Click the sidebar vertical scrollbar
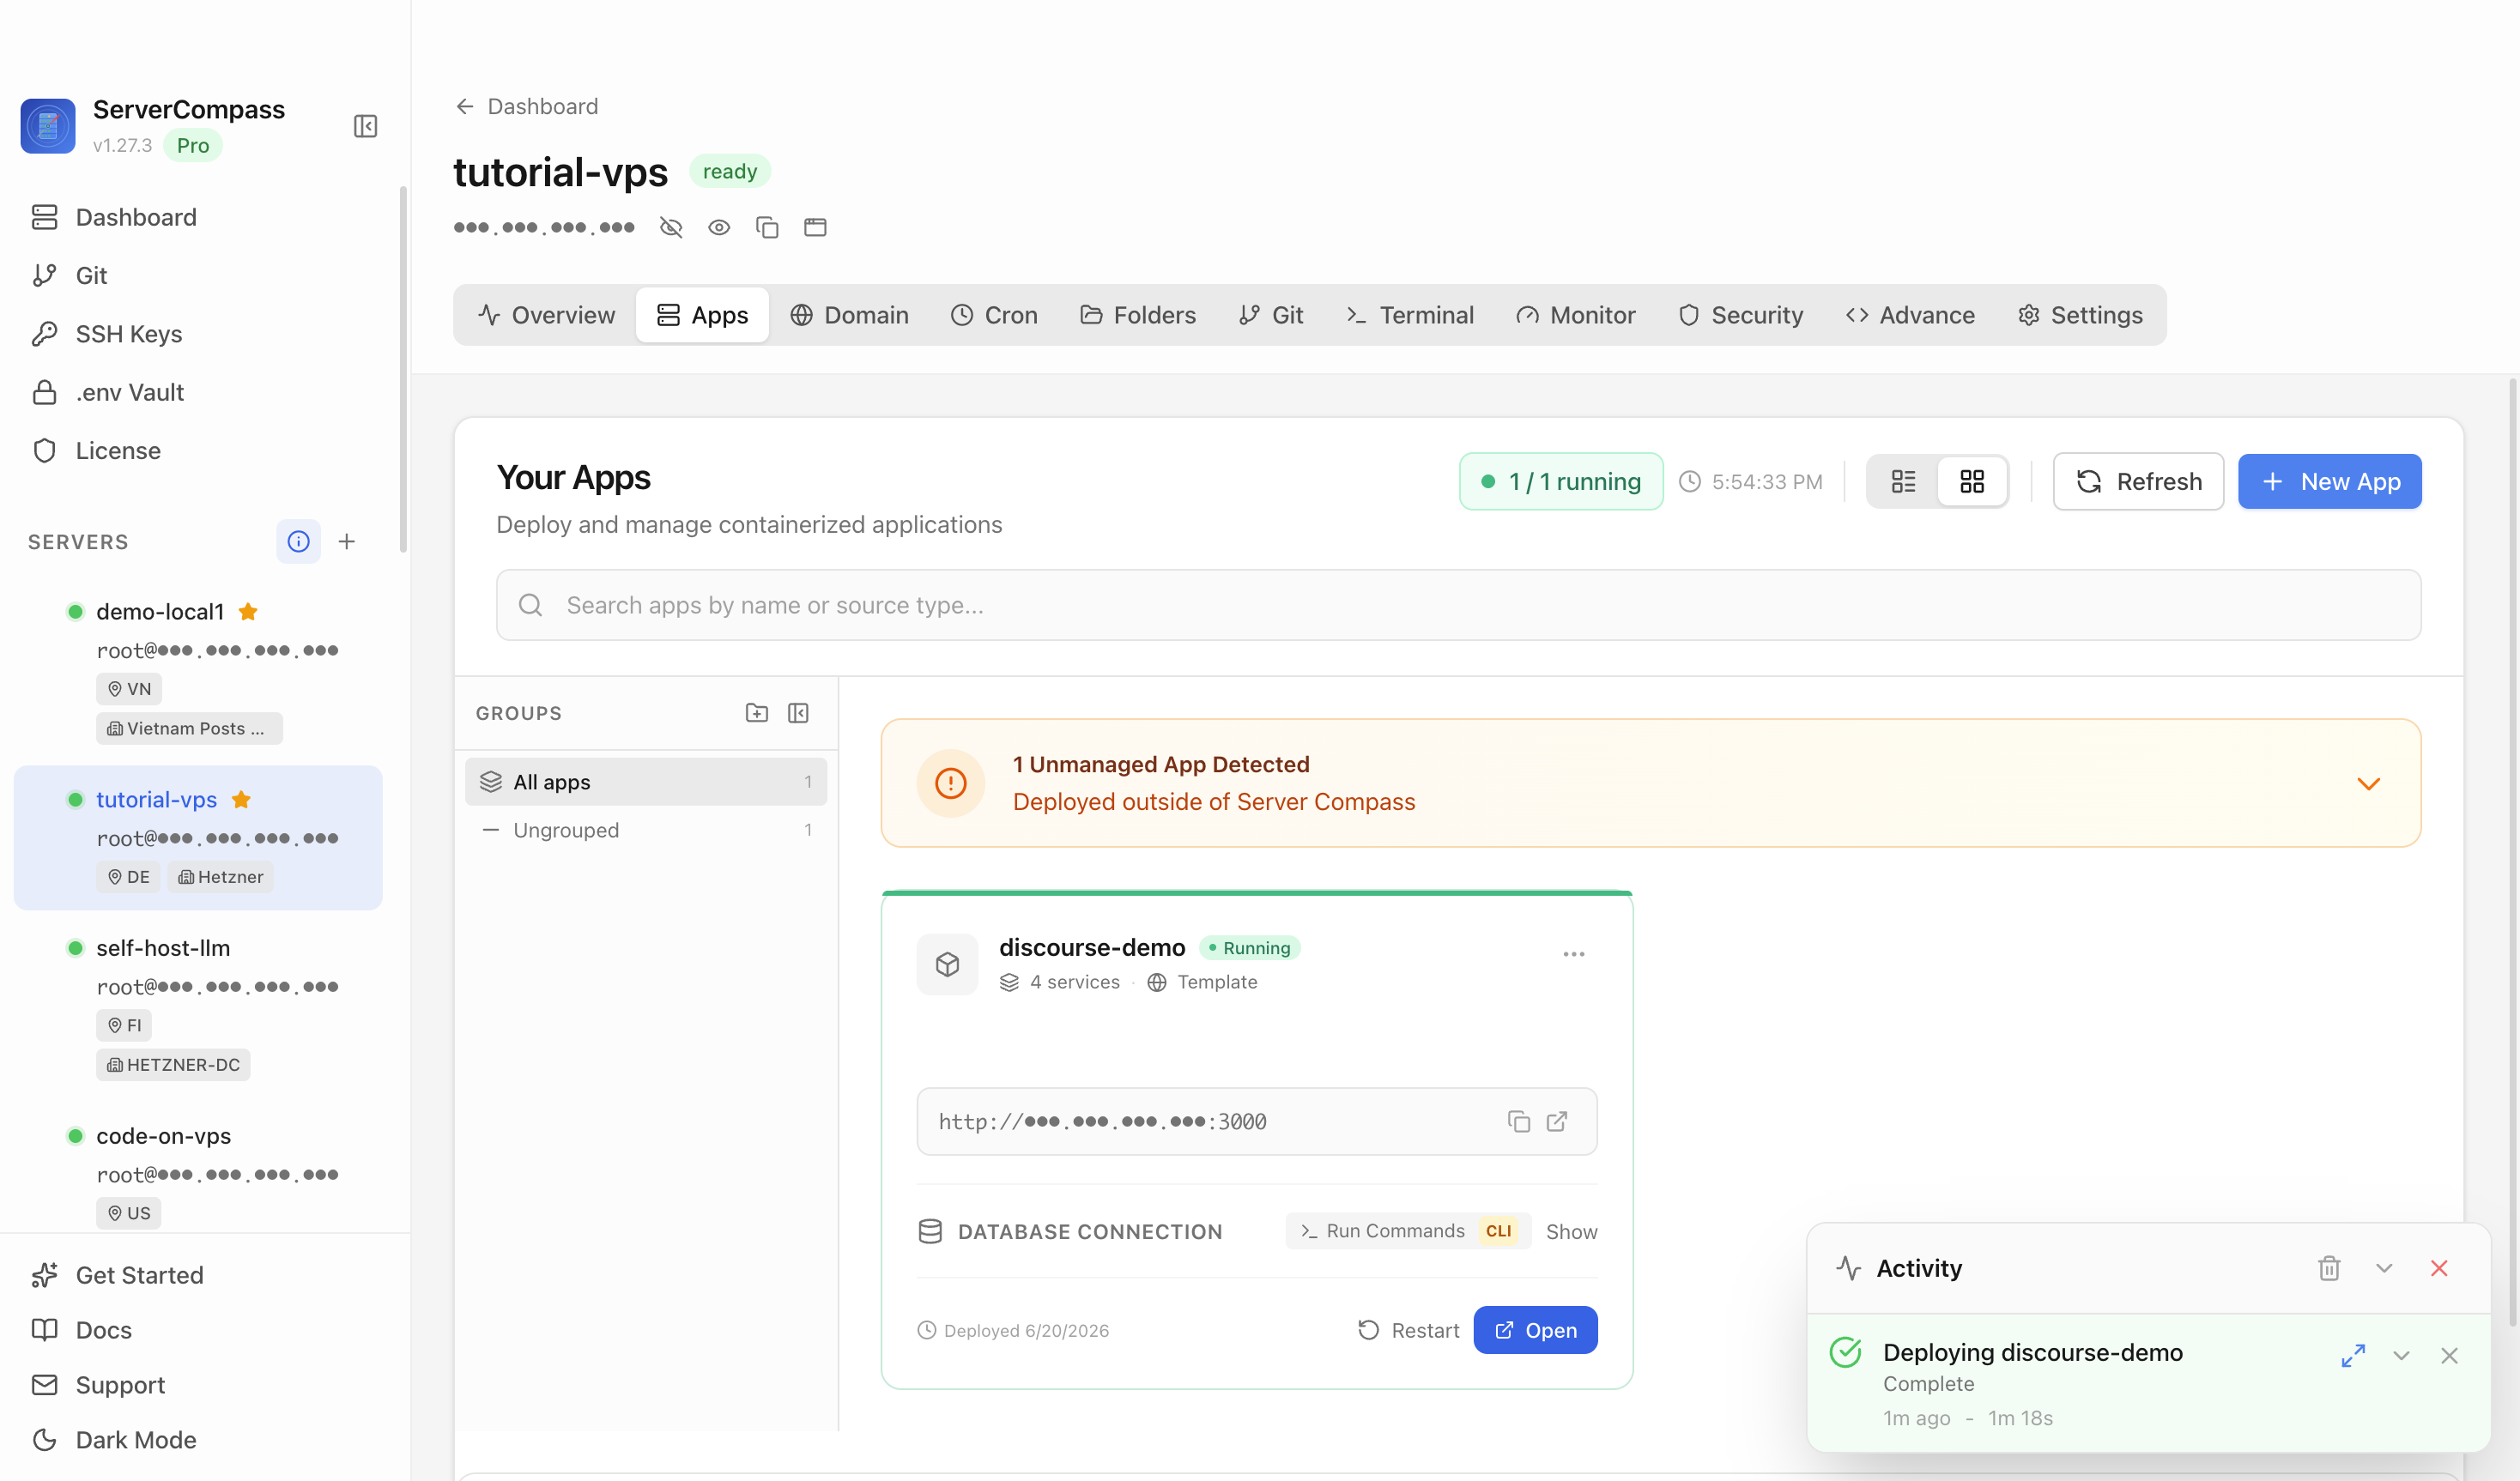This screenshot has width=2520, height=1481. (403, 368)
